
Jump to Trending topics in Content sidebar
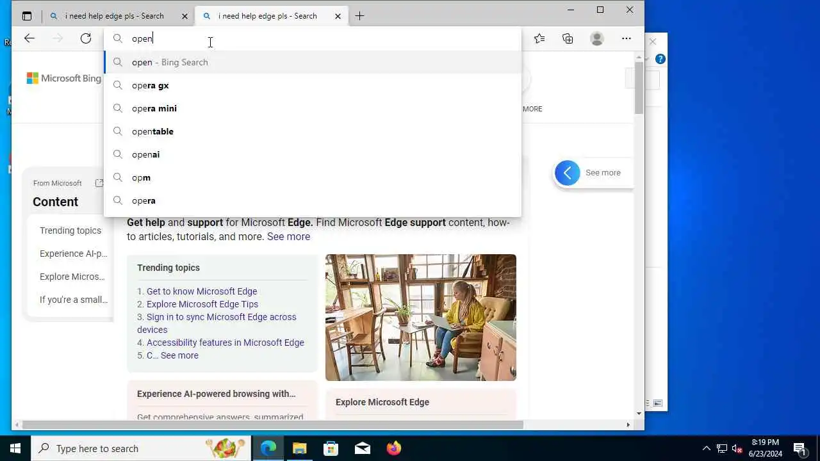pos(70,230)
